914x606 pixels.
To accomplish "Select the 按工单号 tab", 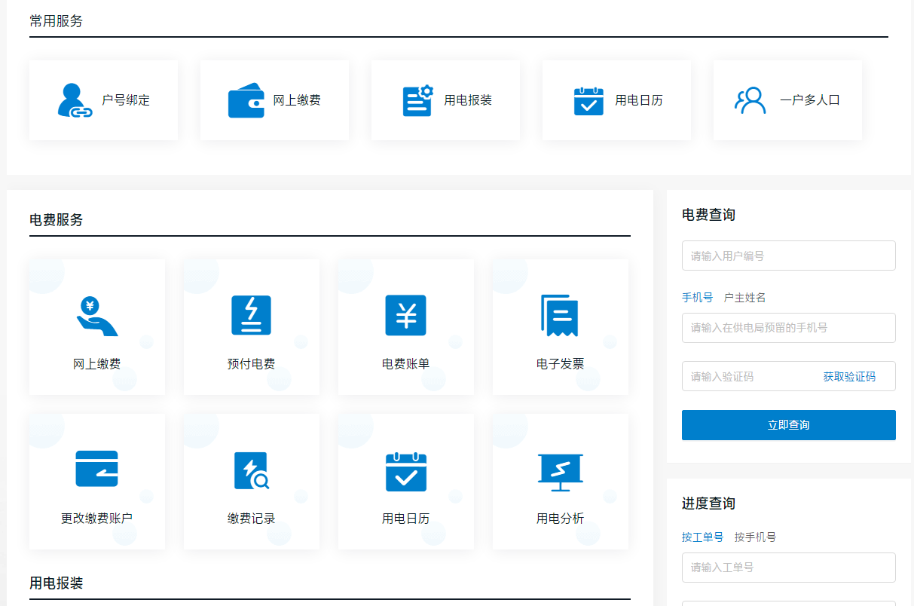I will (702, 537).
